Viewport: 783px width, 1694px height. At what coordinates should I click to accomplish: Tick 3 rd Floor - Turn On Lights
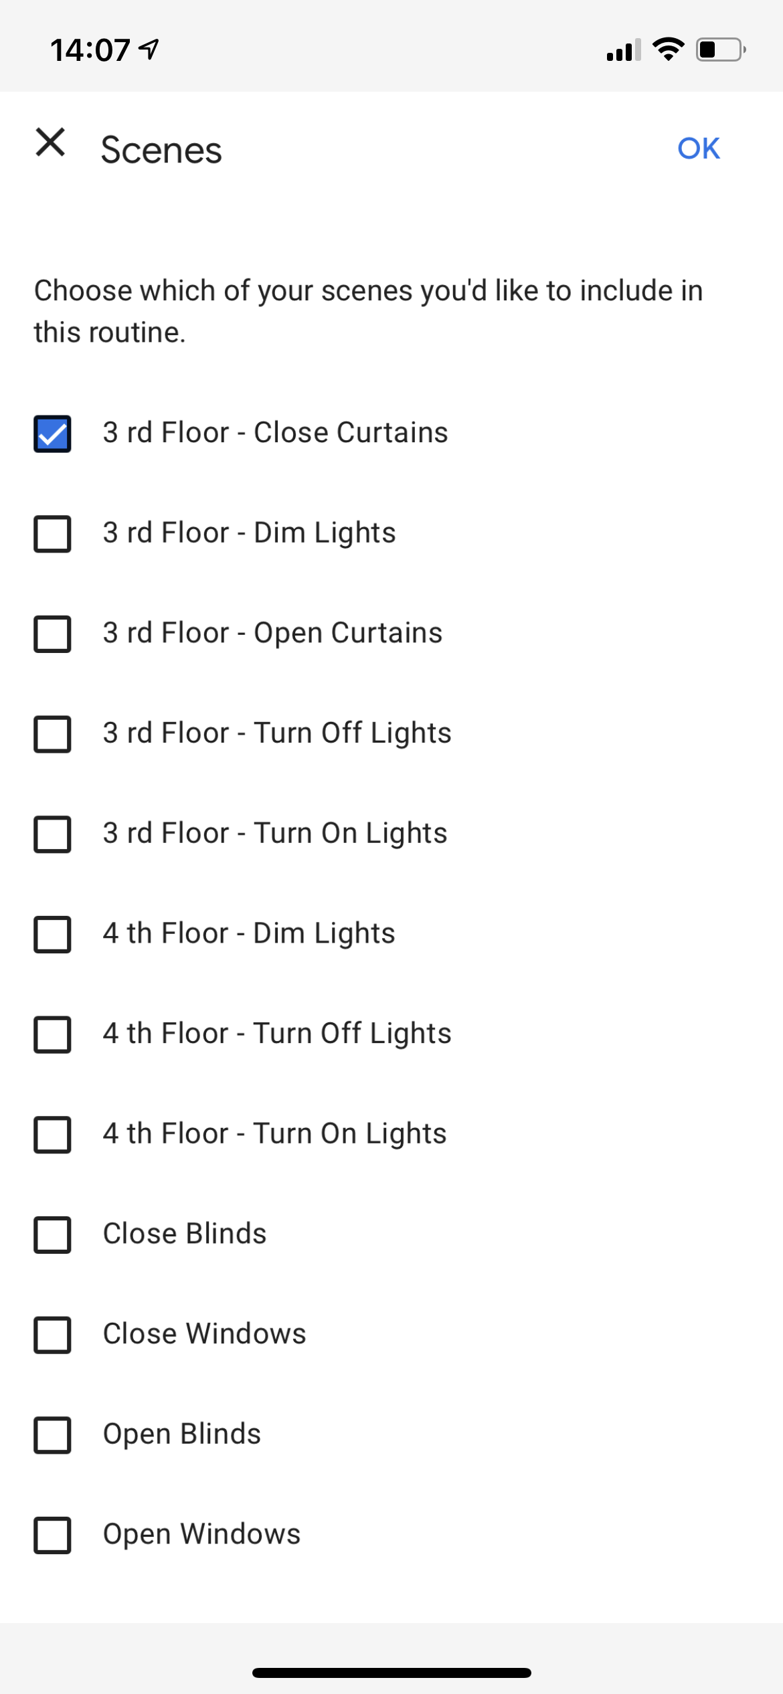click(52, 834)
